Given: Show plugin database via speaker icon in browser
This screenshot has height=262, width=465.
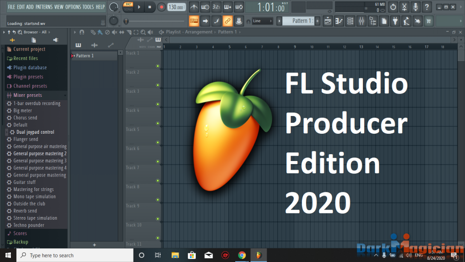Looking at the screenshot, I should 55,40.
